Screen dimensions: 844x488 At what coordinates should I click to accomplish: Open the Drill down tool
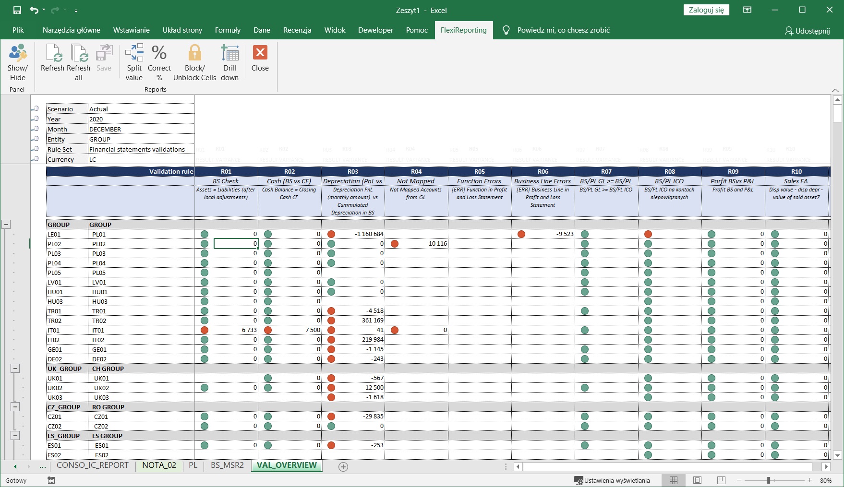[x=229, y=53]
